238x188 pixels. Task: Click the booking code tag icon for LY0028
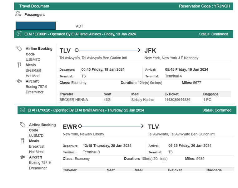22,124
